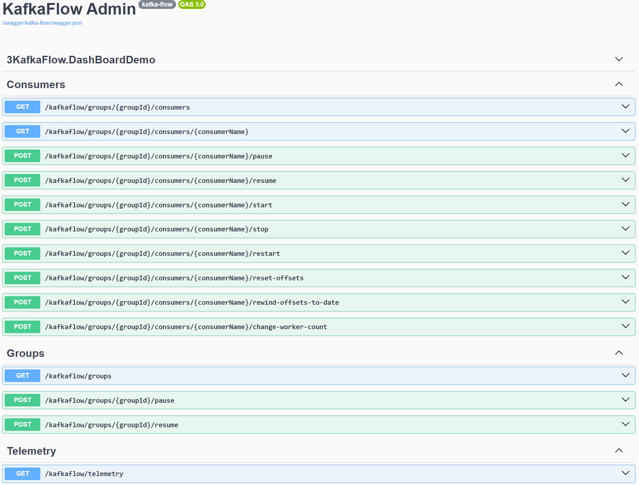Collapse the Groups section chevron
Image resolution: width=639 pixels, height=485 pixels.
(x=619, y=353)
